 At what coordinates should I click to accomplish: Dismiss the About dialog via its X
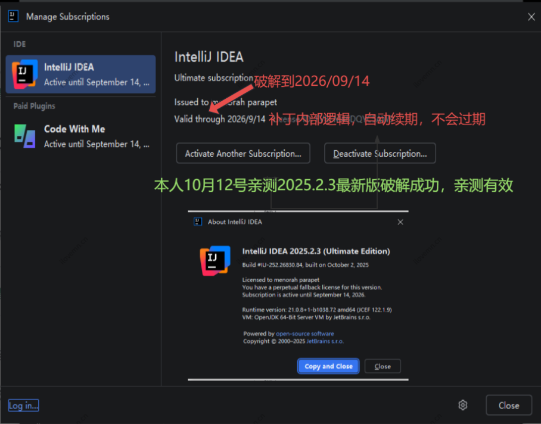click(401, 221)
